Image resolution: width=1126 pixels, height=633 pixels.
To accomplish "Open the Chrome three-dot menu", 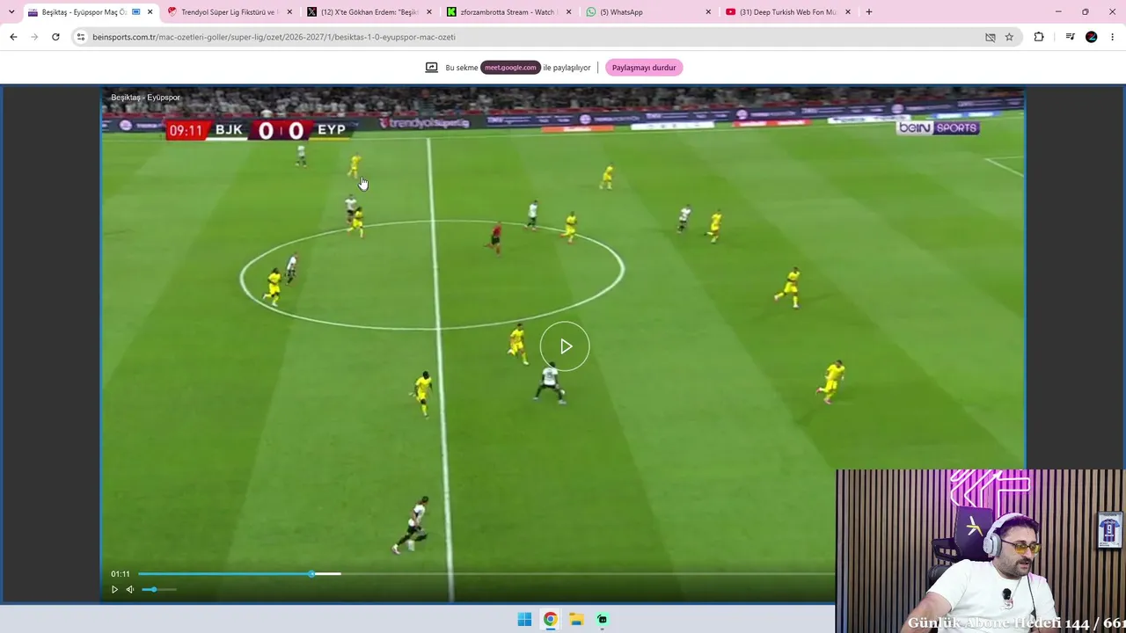I will point(1113,37).
